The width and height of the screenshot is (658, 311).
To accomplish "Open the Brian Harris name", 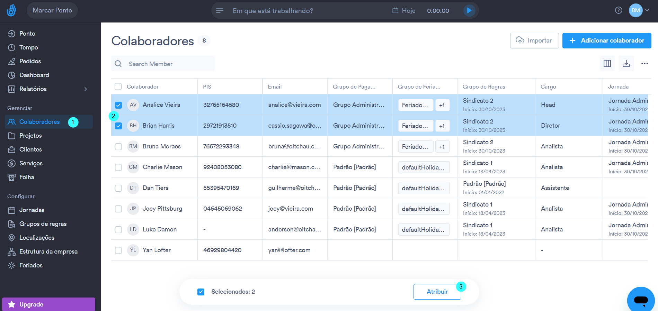I will (159, 126).
